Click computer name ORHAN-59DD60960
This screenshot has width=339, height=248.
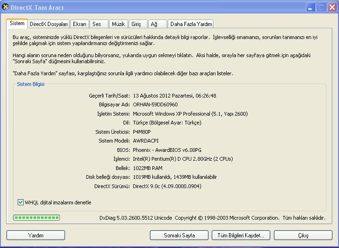click(155, 104)
